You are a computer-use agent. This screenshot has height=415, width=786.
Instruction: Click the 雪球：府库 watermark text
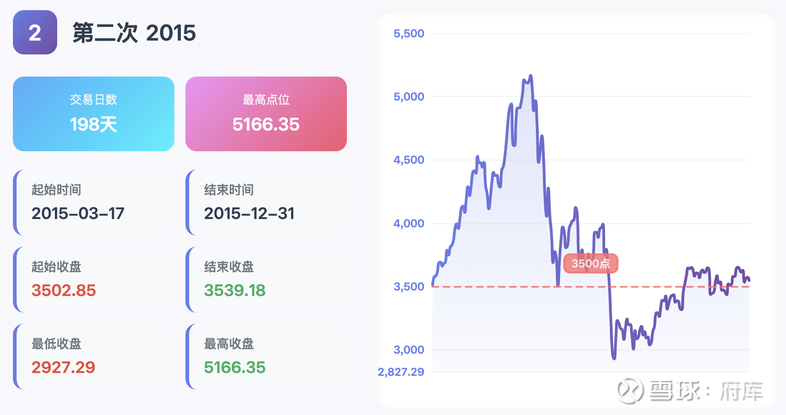pyautogui.click(x=706, y=391)
